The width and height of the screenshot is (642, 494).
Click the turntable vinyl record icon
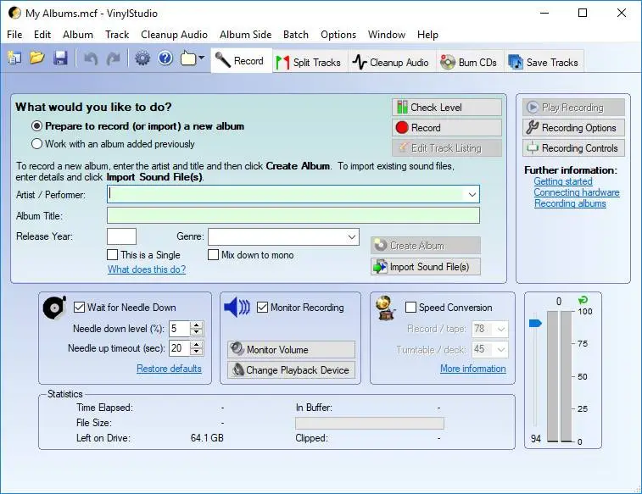[54, 308]
